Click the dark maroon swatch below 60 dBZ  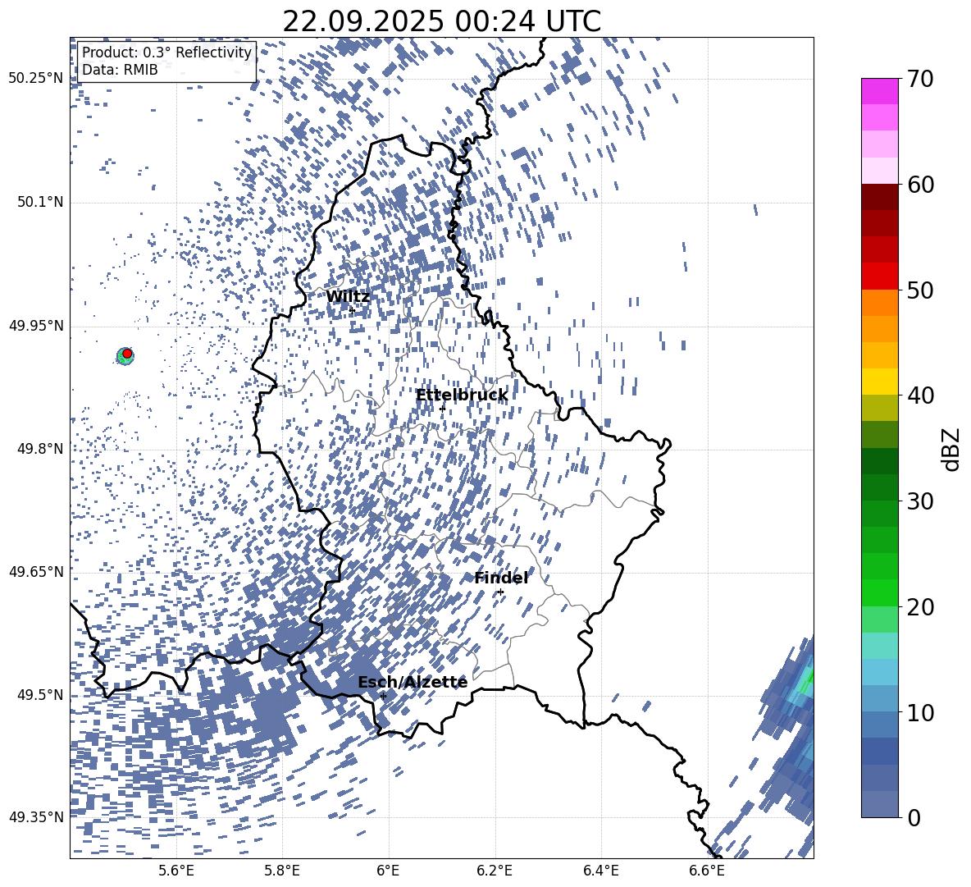pyautogui.click(x=879, y=197)
